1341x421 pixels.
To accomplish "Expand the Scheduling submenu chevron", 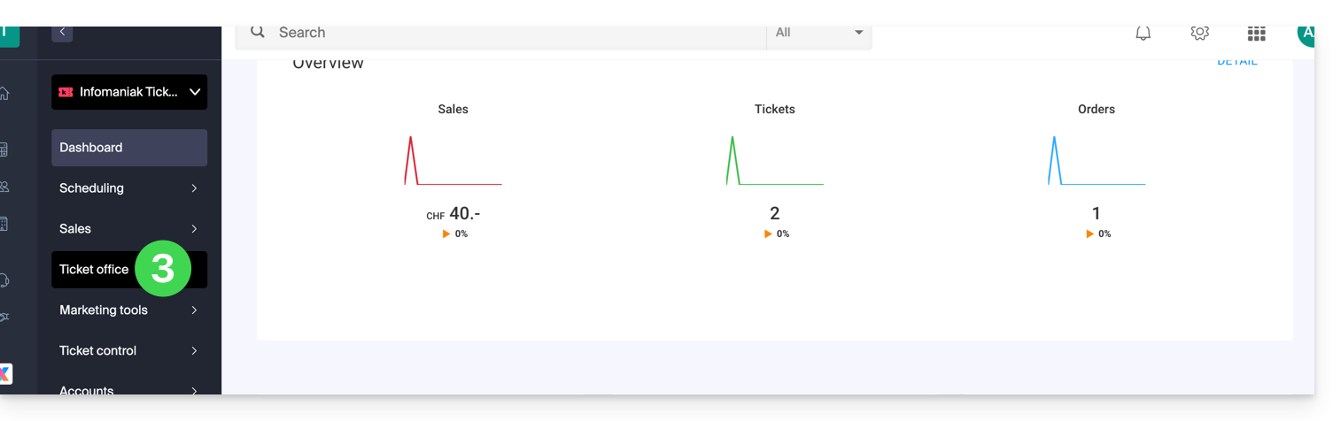I will tap(194, 188).
